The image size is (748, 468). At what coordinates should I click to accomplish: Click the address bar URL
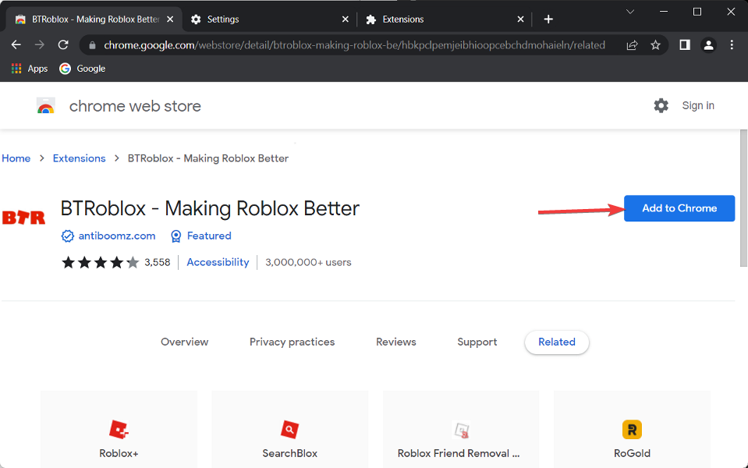(354, 45)
